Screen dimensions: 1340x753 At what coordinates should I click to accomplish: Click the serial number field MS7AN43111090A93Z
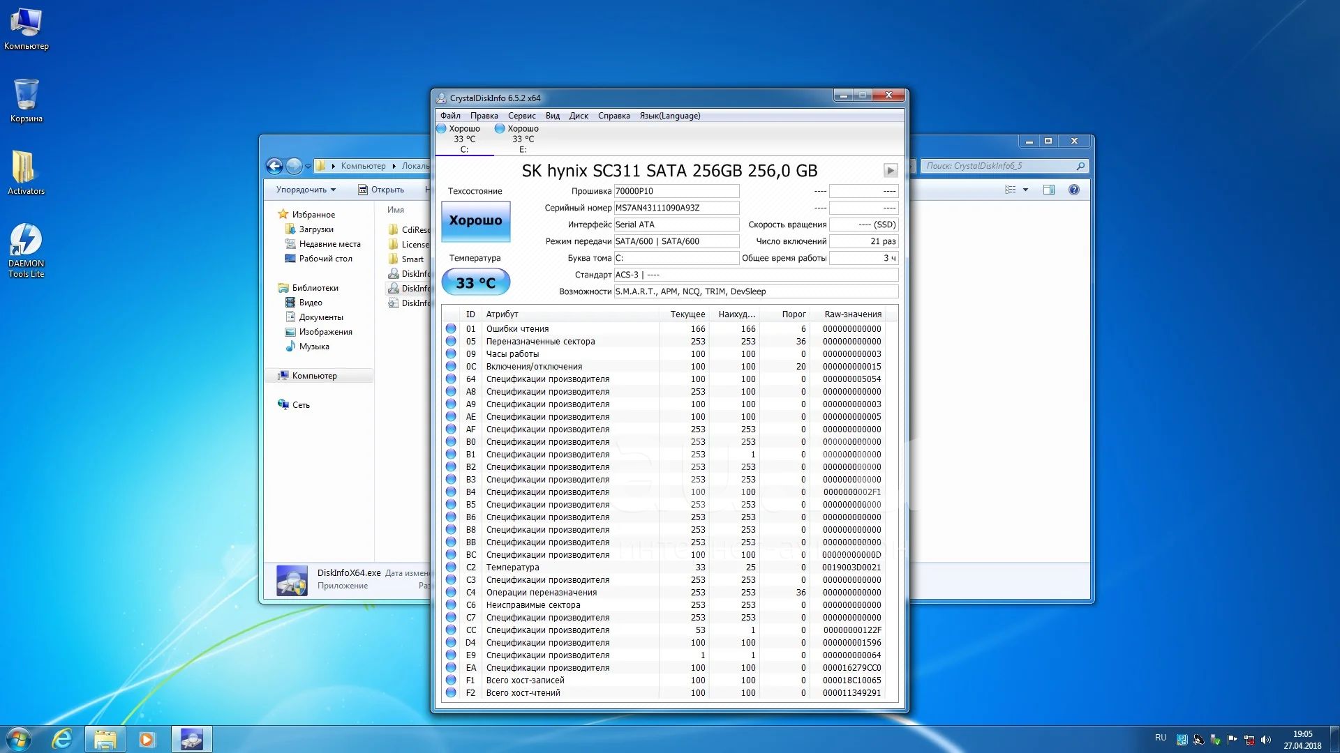676,208
